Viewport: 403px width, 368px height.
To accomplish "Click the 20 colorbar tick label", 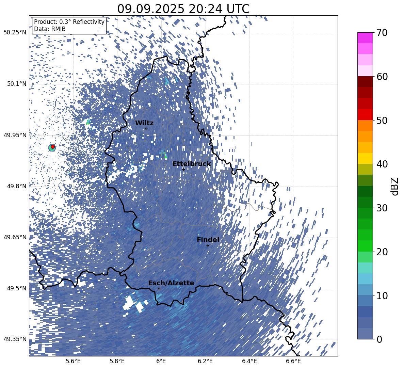I will 382,252.
